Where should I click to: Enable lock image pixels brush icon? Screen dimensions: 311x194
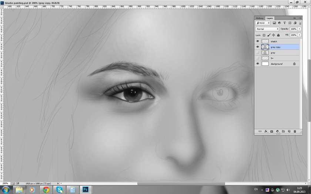269,35
